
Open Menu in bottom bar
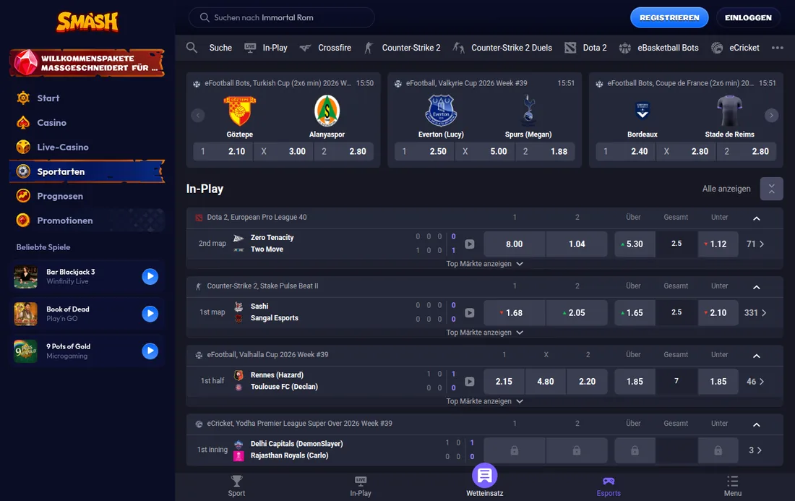[x=733, y=486]
